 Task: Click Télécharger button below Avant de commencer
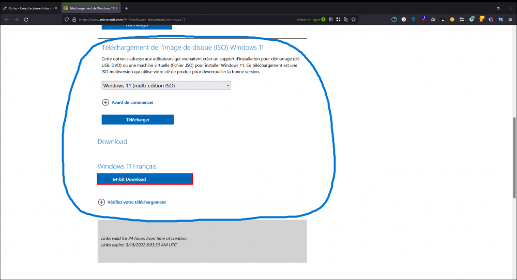(x=138, y=119)
